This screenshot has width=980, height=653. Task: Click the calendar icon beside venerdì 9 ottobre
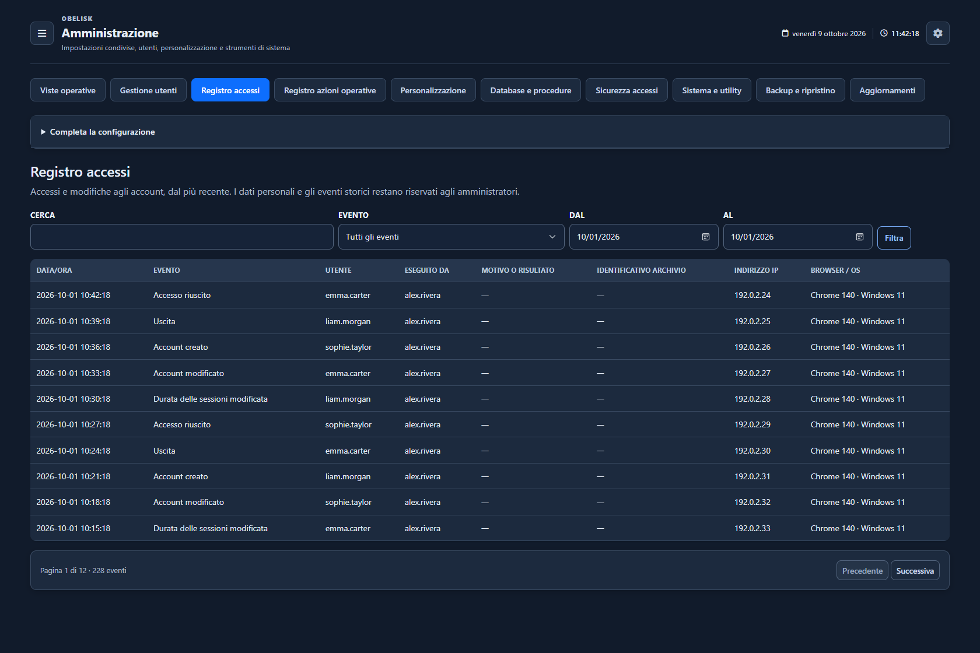tap(785, 33)
